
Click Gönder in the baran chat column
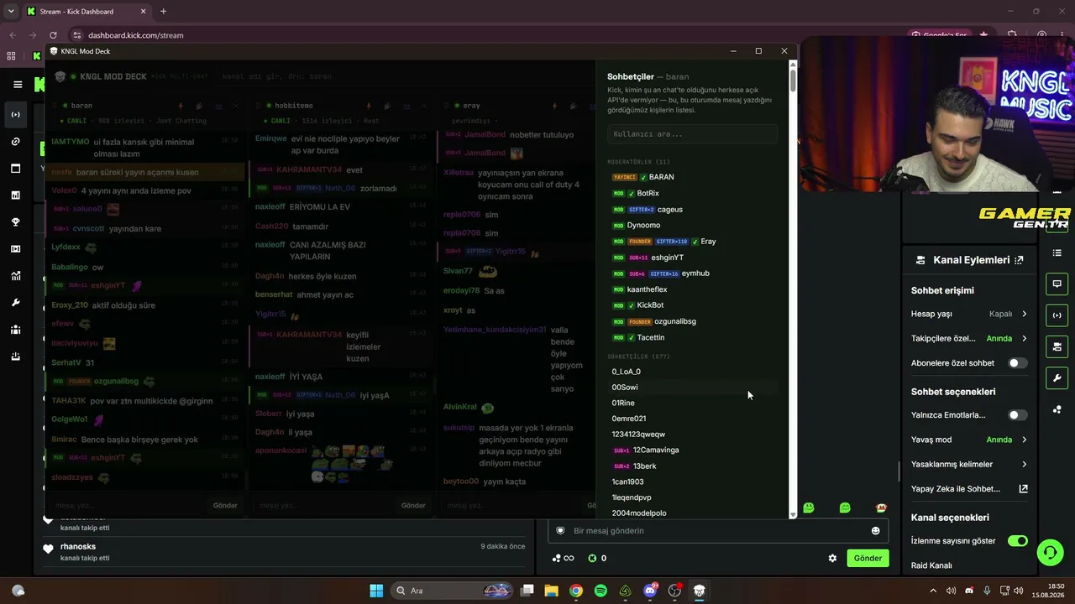[x=225, y=506]
